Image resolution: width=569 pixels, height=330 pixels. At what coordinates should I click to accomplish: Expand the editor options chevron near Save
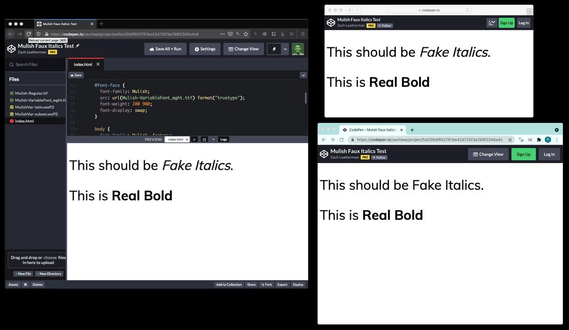click(303, 75)
